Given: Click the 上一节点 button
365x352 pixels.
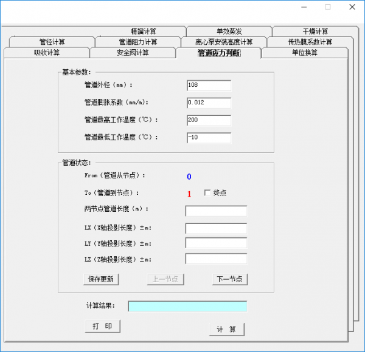Looking at the screenshot, I should tap(165, 279).
